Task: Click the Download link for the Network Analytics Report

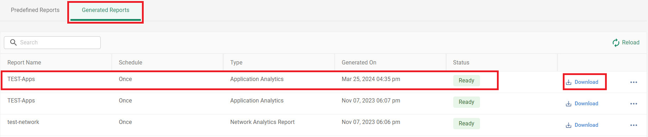Action: (586, 125)
